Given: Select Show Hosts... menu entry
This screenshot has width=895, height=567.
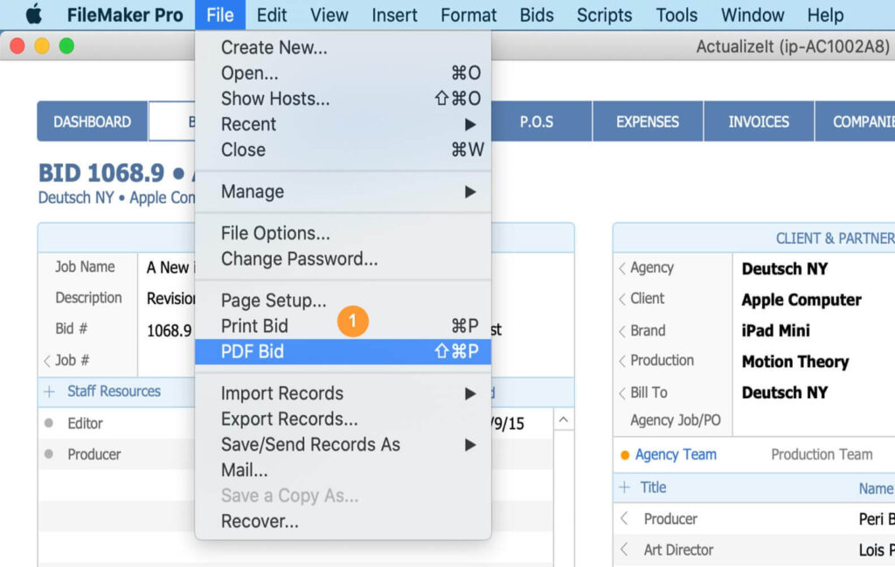Looking at the screenshot, I should 343,99.
